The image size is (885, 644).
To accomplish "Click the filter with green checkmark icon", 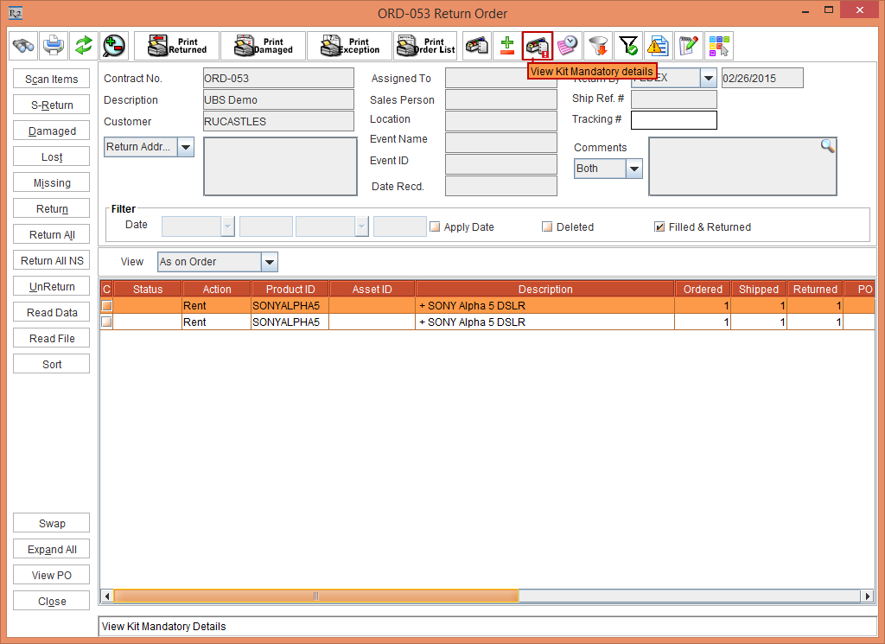I will (x=628, y=45).
